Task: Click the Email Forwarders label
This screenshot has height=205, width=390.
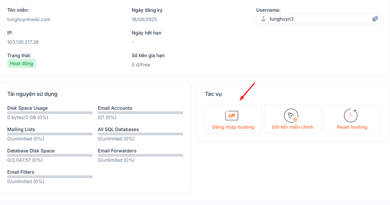Action: click(117, 151)
